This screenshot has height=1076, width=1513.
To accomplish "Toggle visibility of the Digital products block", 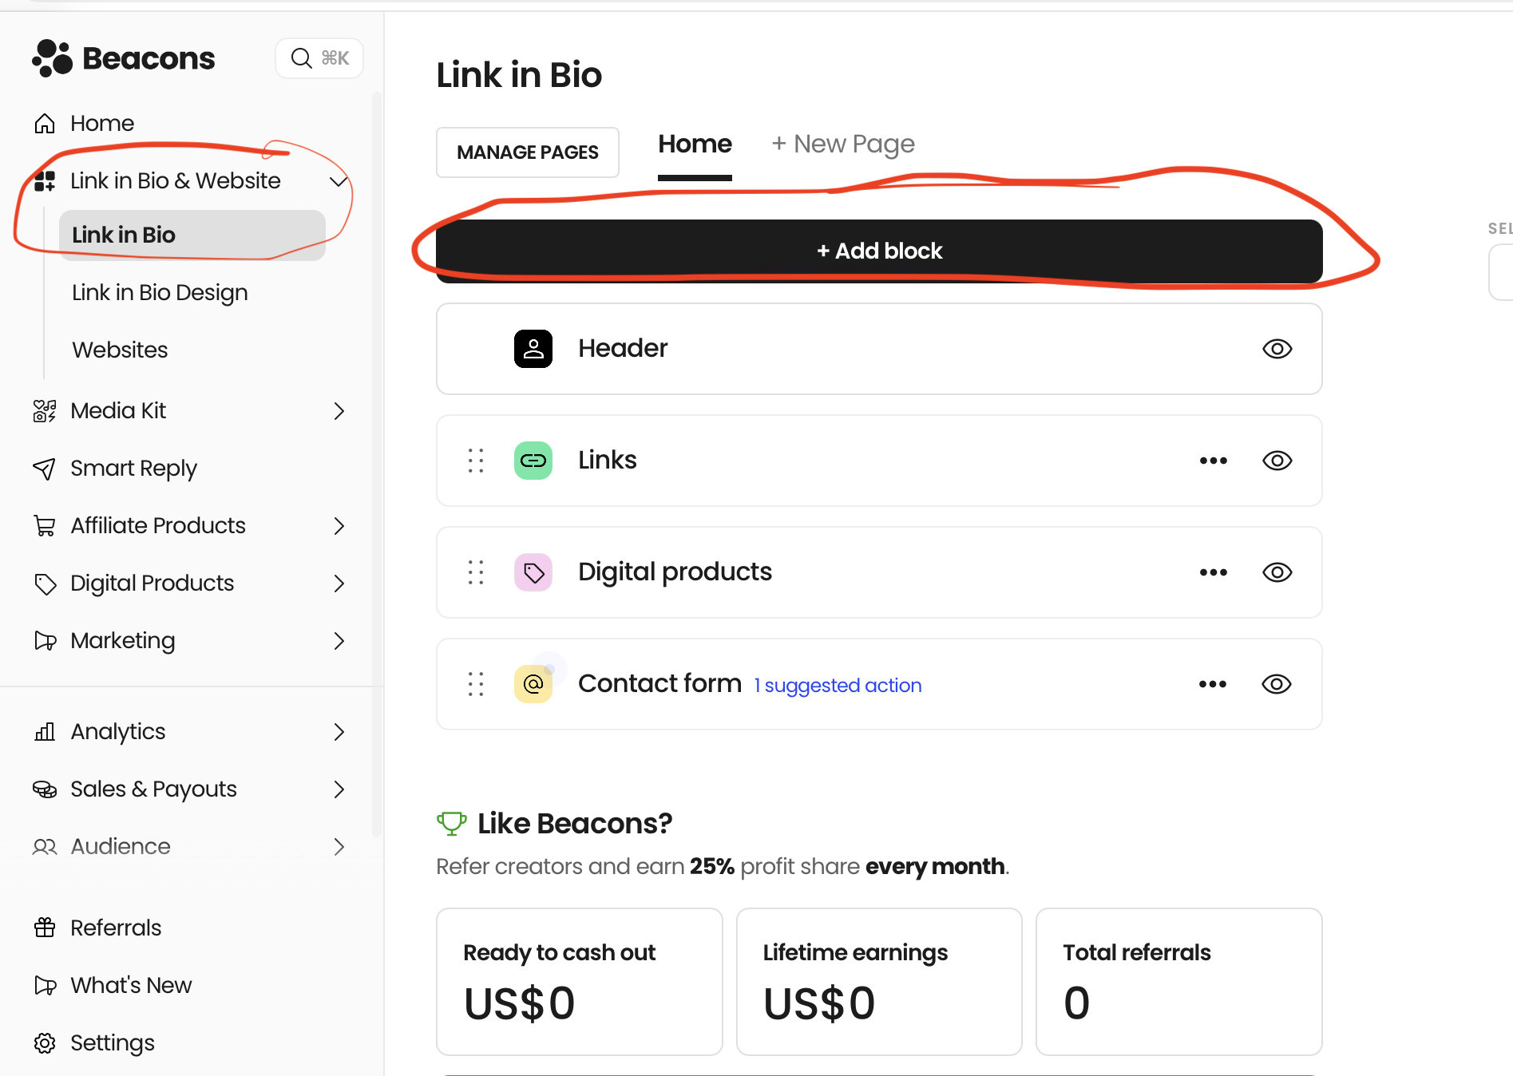I will tap(1277, 572).
